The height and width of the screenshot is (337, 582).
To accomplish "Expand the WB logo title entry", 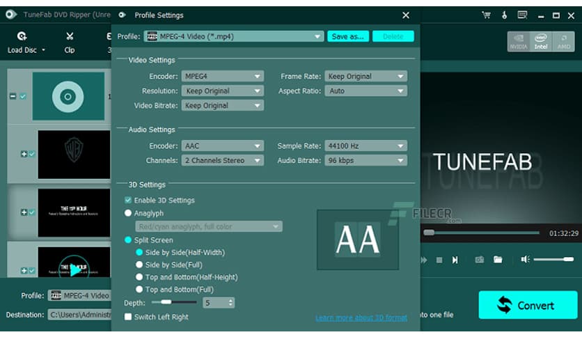I will click(x=24, y=154).
